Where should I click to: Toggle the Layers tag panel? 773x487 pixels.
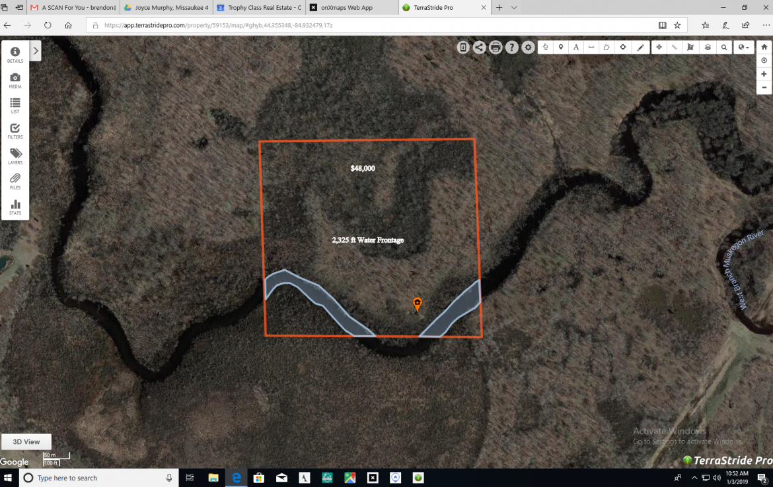pyautogui.click(x=15, y=156)
